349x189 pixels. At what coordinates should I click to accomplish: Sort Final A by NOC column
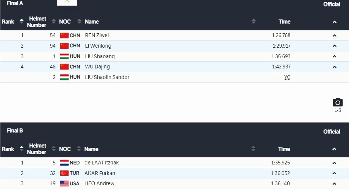coord(79,22)
